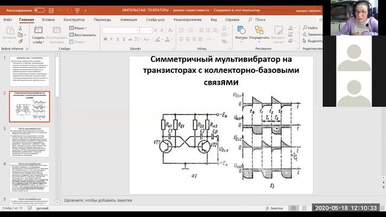Toggle center text alignment
This screenshot has height=217, width=386.
(188, 39)
